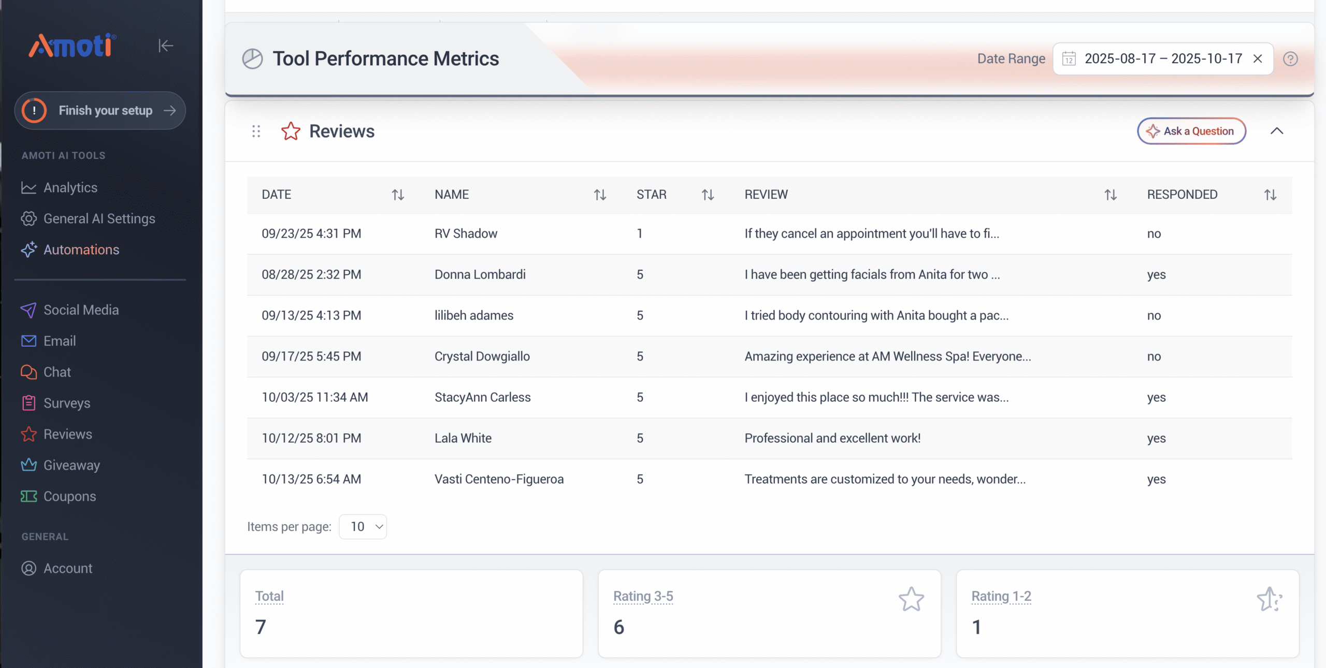Sort by Name column arrows
This screenshot has height=668, width=1326.
coord(600,195)
